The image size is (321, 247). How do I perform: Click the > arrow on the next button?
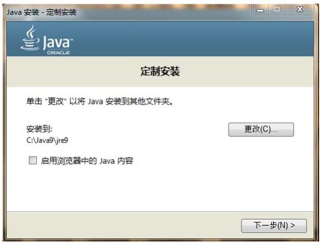pos(293,226)
